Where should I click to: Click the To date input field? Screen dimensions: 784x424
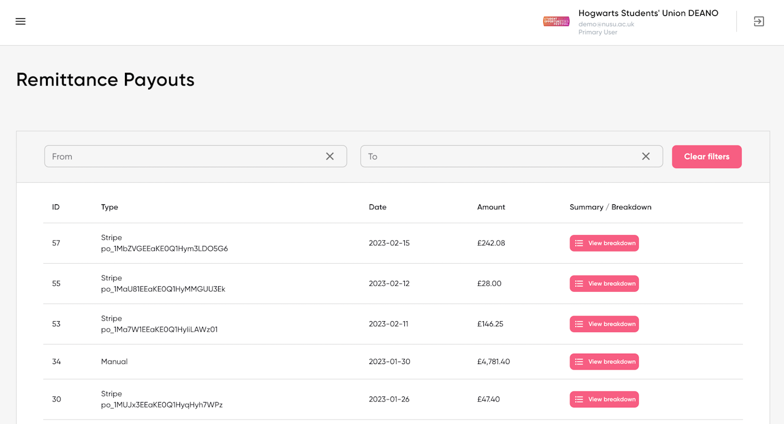tap(499, 157)
